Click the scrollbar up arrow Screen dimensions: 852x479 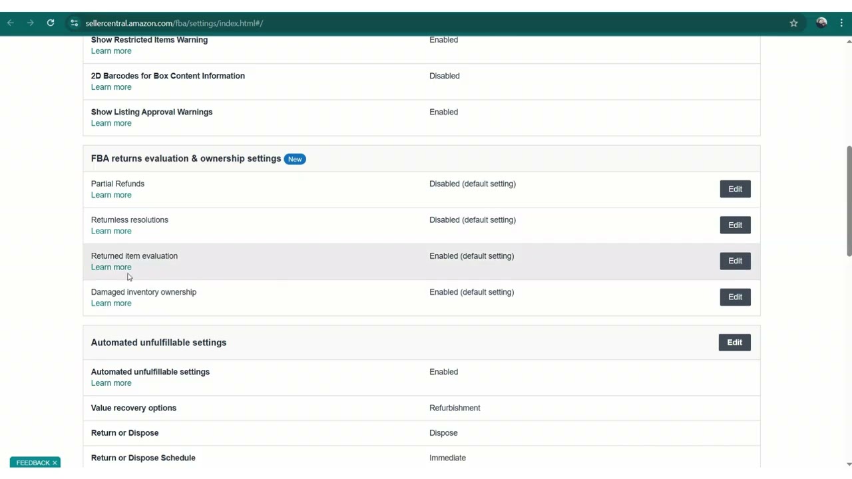(x=849, y=41)
